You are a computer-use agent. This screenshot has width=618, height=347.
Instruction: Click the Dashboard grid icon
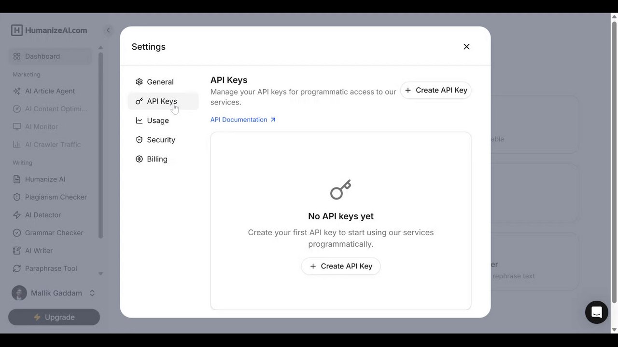point(17,56)
